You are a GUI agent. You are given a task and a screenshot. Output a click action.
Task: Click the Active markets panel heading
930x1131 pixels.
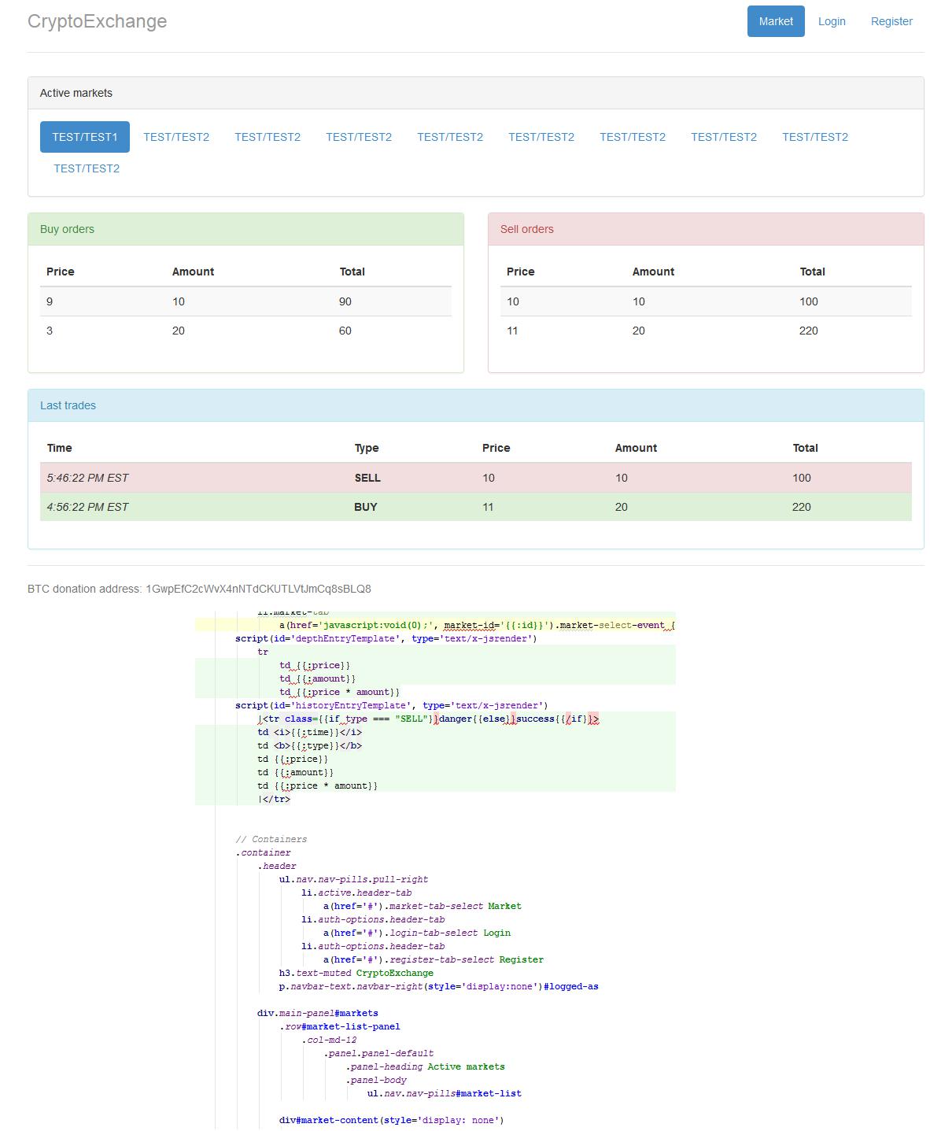point(475,93)
